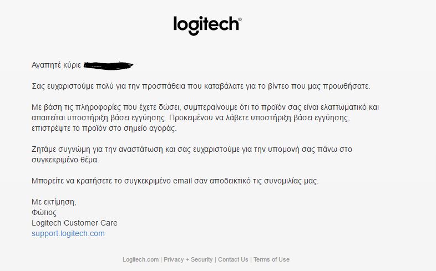The height and width of the screenshot is (271, 436).
Task: Click the registered trademark symbol beside the logo
Action: tap(240, 19)
